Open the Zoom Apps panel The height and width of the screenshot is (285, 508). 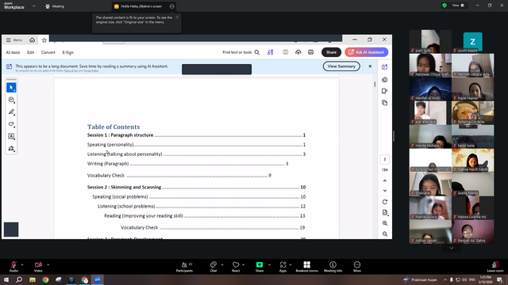283,267
